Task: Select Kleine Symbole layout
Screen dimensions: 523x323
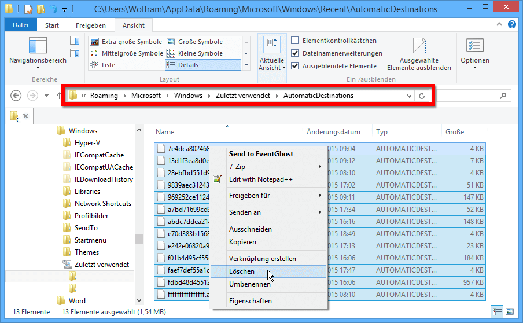Action: point(195,53)
